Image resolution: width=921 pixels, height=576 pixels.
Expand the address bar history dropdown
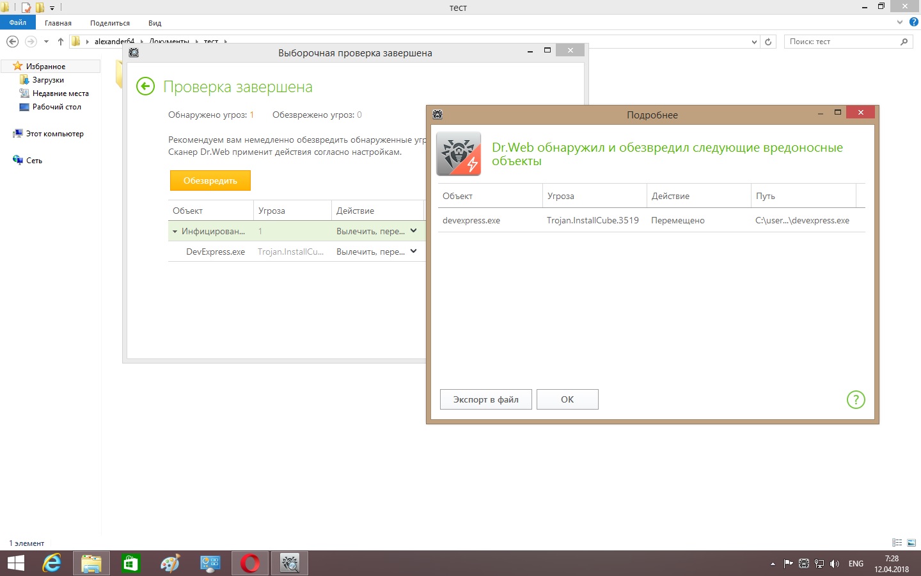tap(754, 42)
